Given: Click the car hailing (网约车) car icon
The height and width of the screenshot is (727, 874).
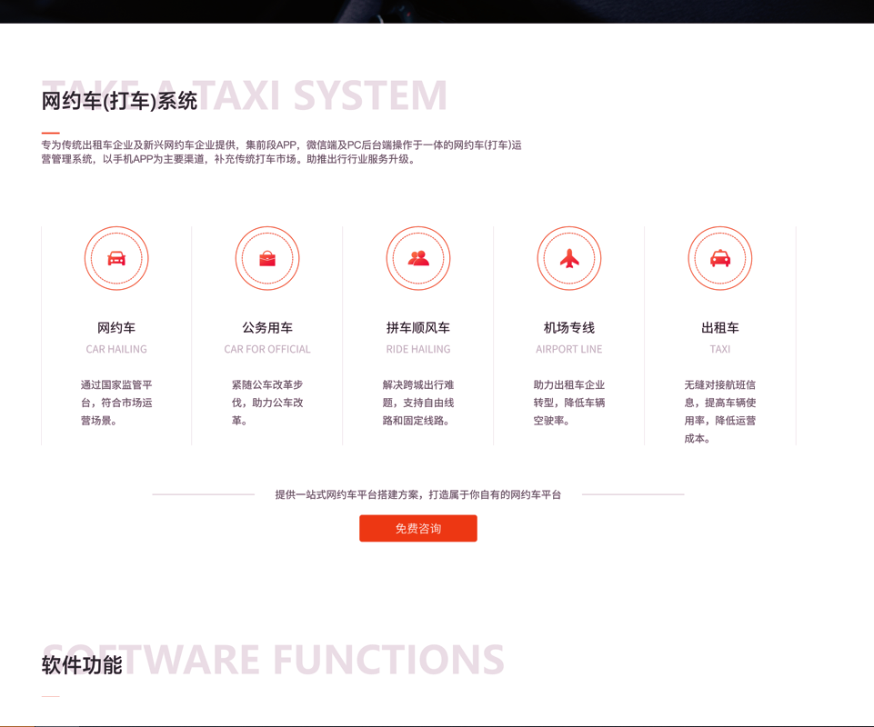Looking at the screenshot, I should (116, 259).
